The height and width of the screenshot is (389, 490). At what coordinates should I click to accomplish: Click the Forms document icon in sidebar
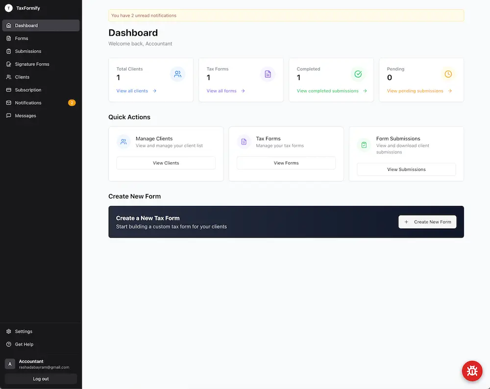(9, 38)
